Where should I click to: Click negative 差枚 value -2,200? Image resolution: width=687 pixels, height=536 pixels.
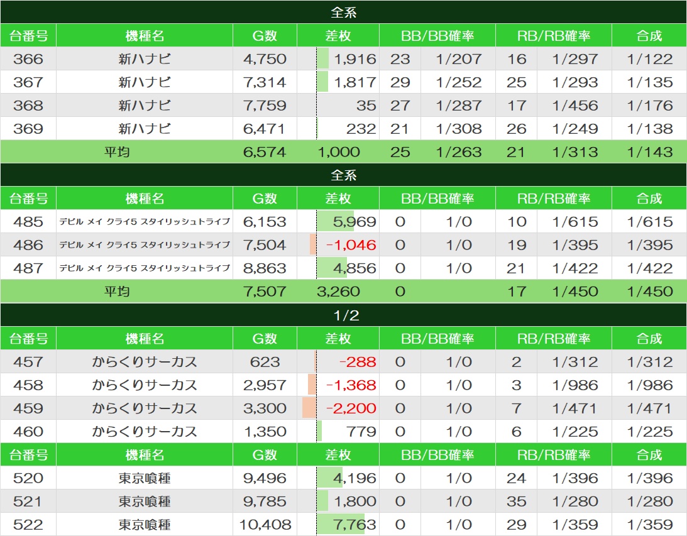tap(351, 408)
